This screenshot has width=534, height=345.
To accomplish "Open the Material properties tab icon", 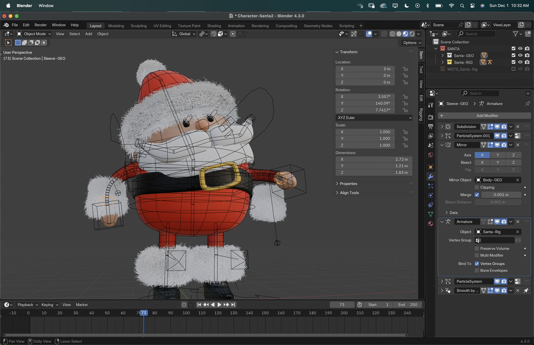I will pos(431,224).
